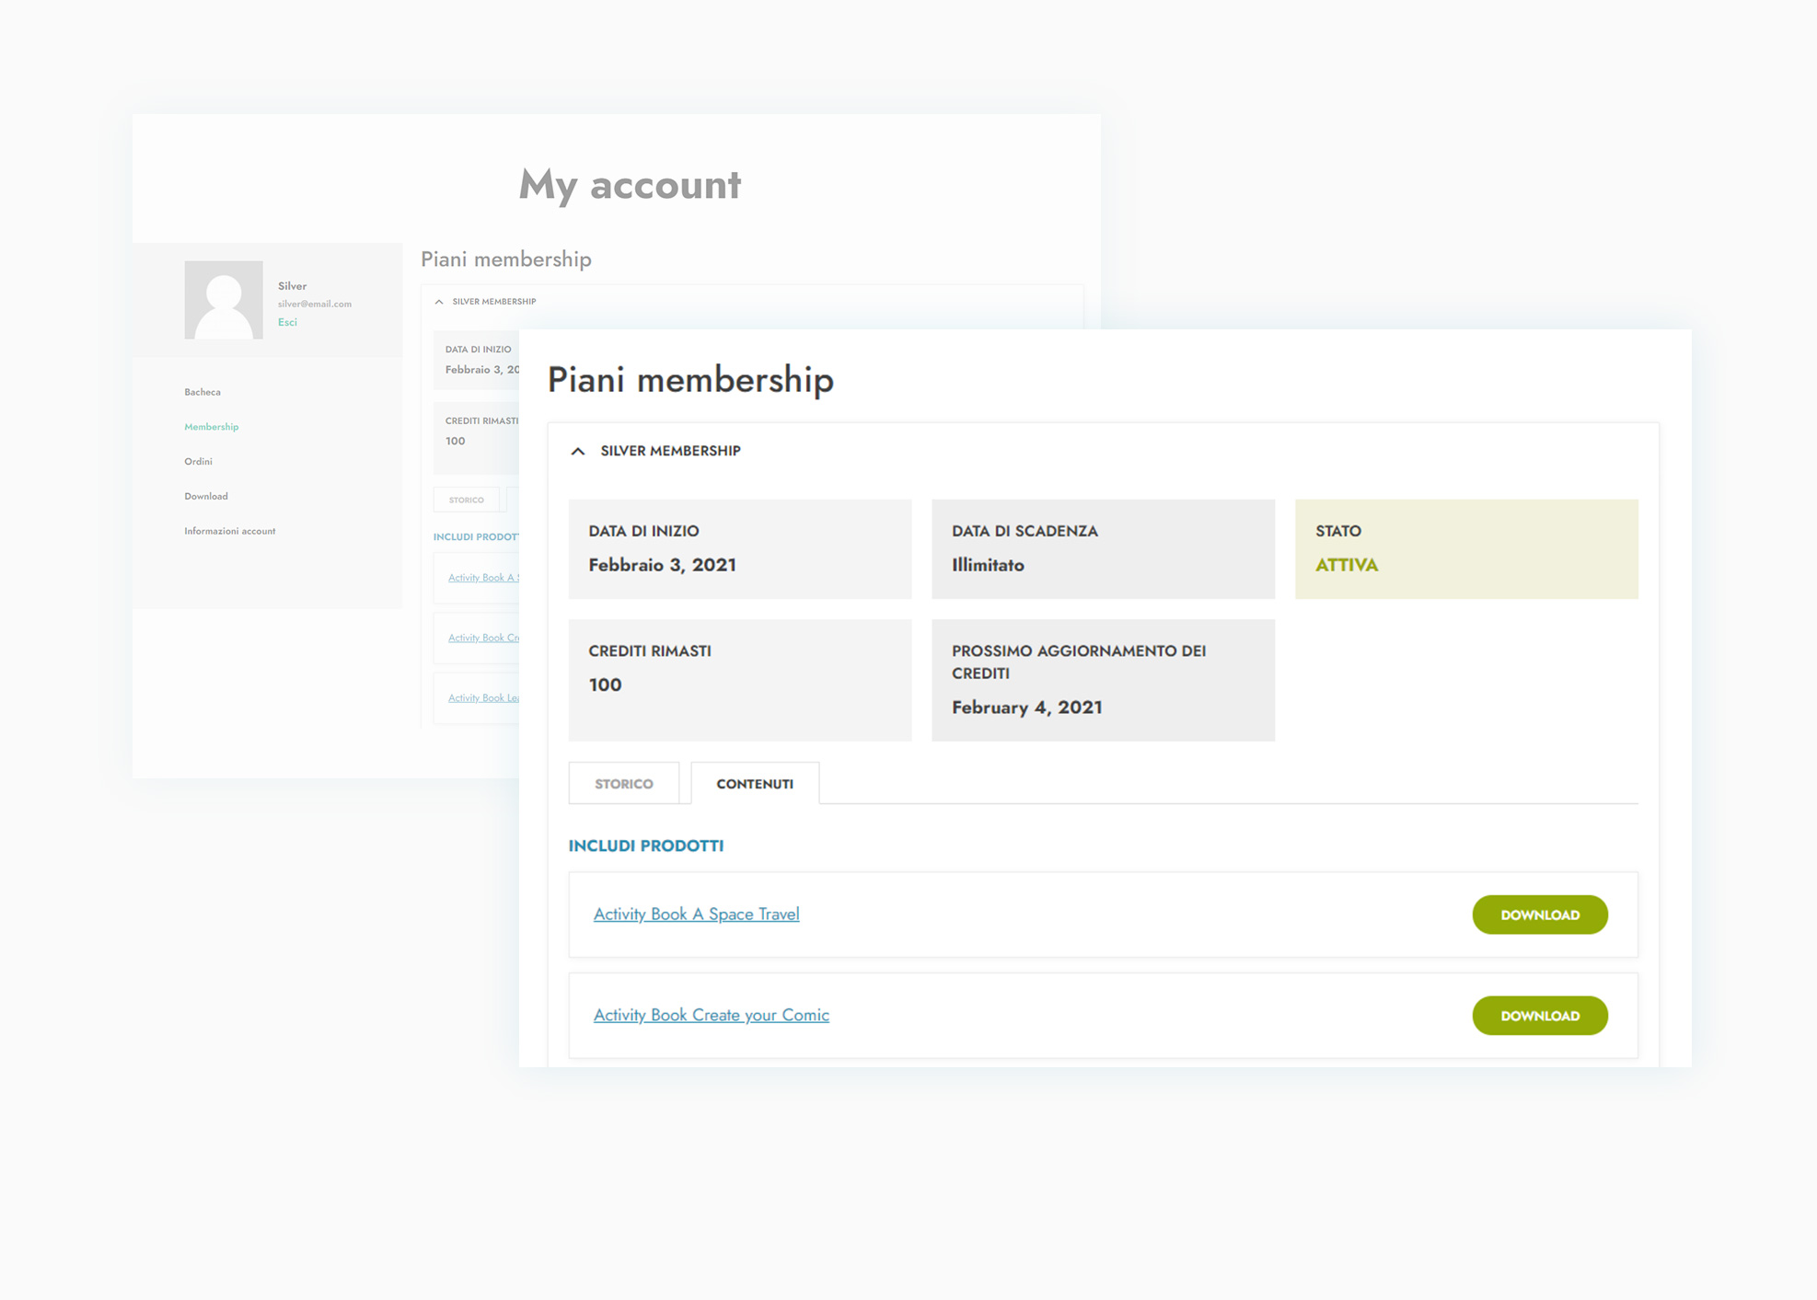The width and height of the screenshot is (1817, 1300).
Task: Click the Silver Membership header label
Action: click(670, 451)
